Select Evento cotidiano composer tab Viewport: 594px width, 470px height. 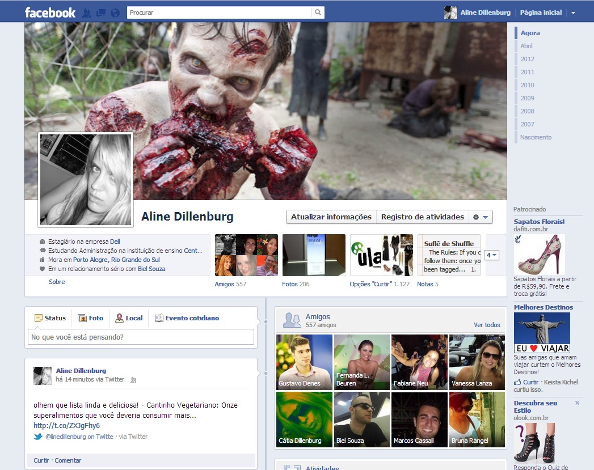187,318
